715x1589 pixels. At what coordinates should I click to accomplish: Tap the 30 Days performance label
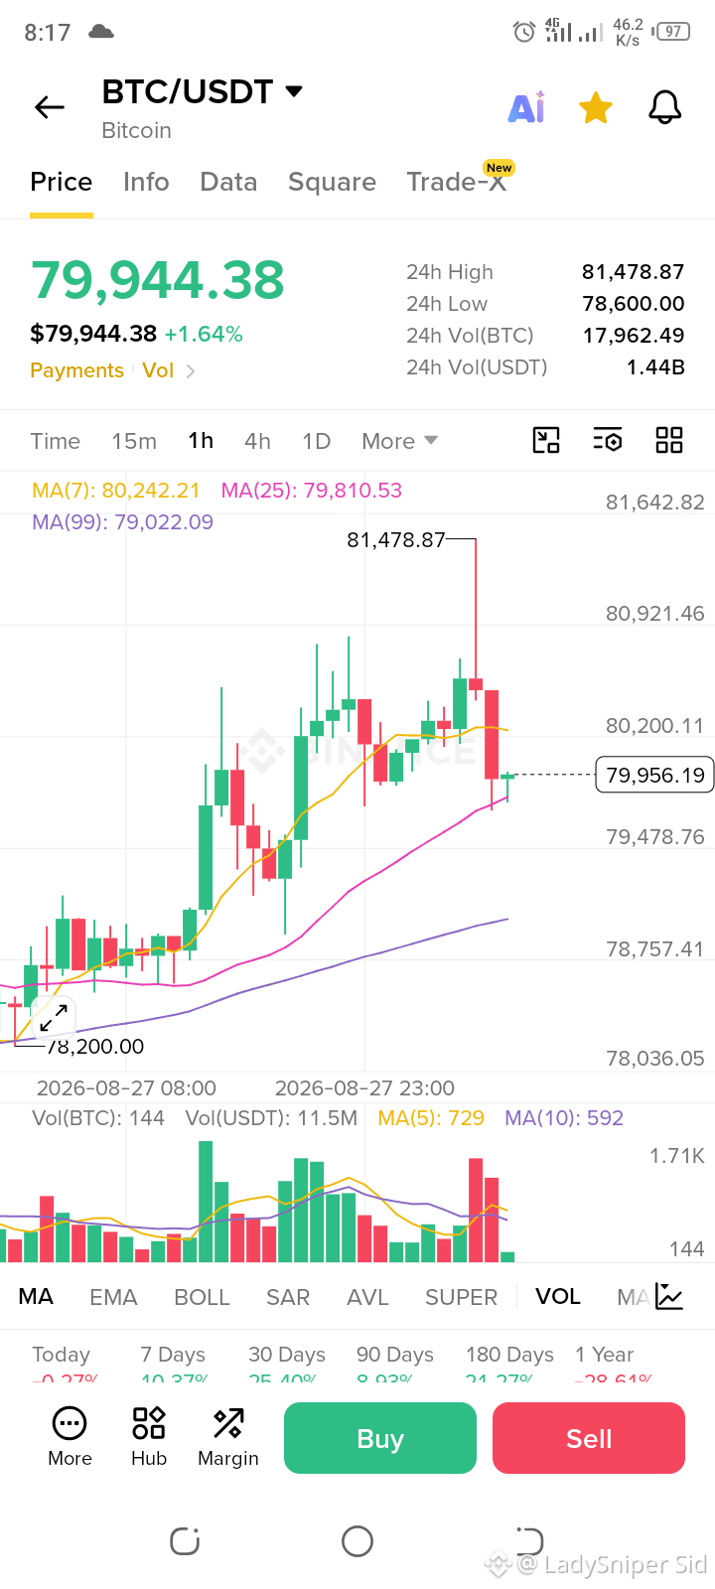287,1355
